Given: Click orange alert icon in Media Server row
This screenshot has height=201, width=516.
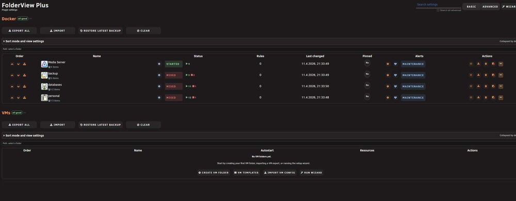Looking at the screenshot, I should point(388,64).
